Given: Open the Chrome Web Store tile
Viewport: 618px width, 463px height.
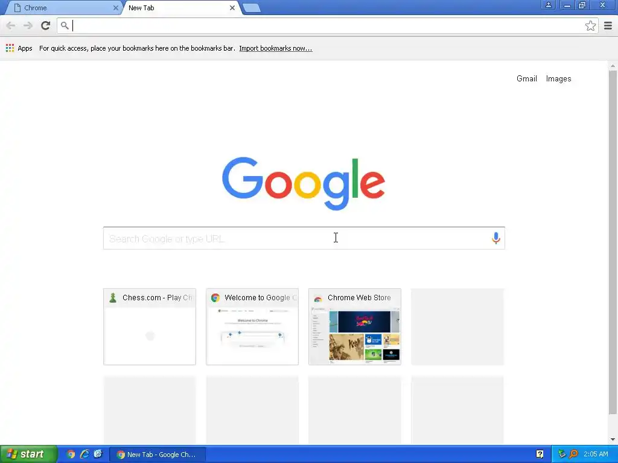Looking at the screenshot, I should [x=355, y=326].
